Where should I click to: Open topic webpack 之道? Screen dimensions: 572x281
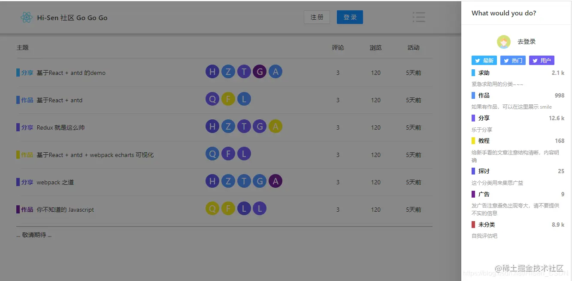[55, 182]
